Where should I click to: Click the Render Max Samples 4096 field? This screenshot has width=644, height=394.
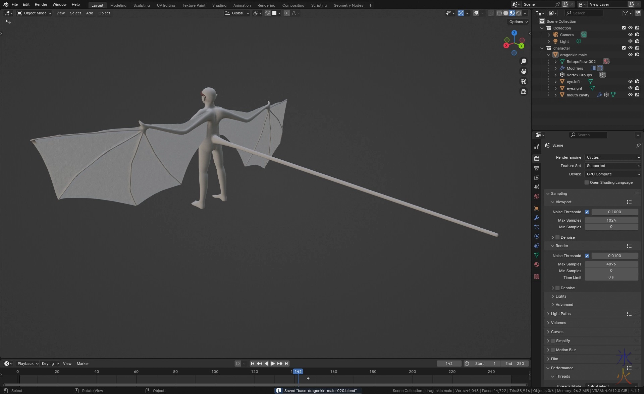point(611,264)
